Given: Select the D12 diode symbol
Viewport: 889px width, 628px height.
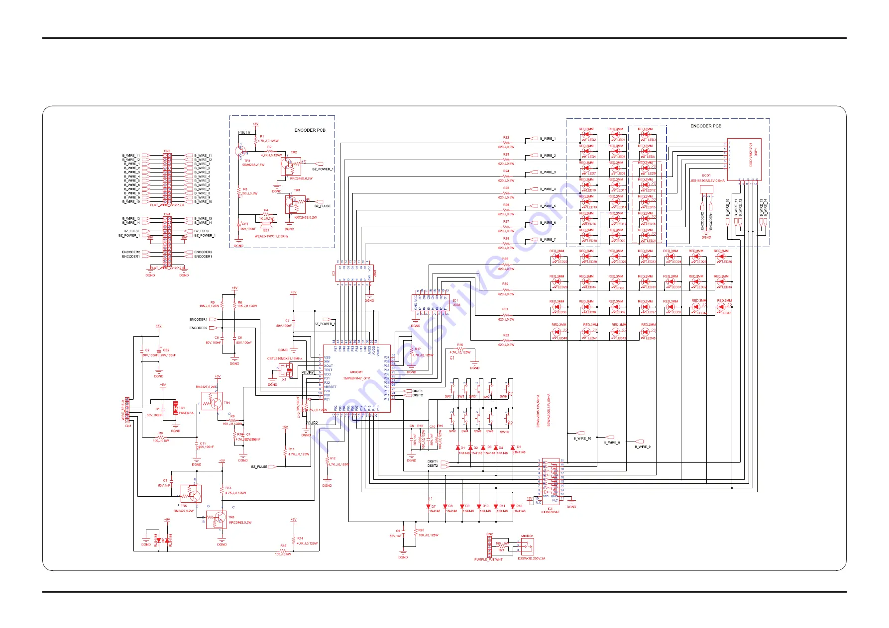Looking at the screenshot, I should [513, 507].
